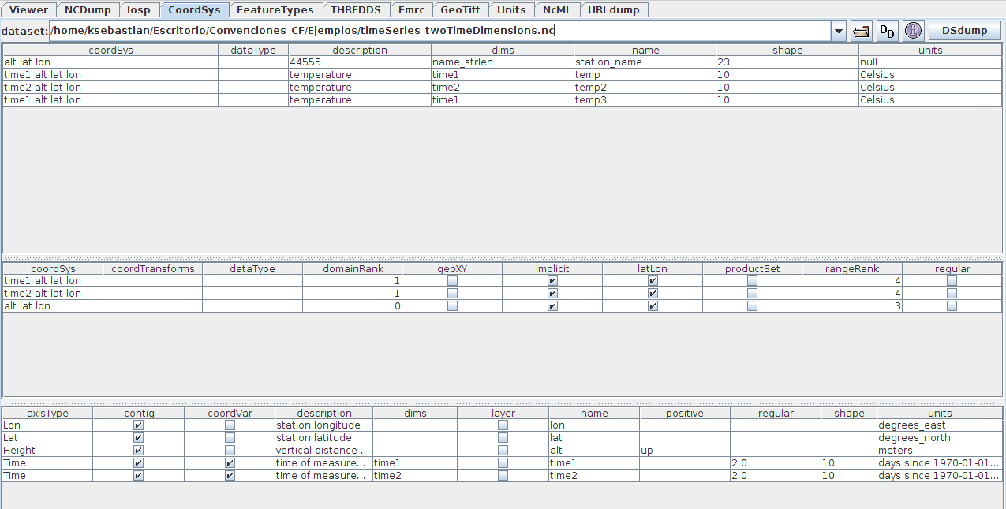Go to the THREDDS tab
The width and height of the screenshot is (1006, 509).
pyautogui.click(x=355, y=10)
